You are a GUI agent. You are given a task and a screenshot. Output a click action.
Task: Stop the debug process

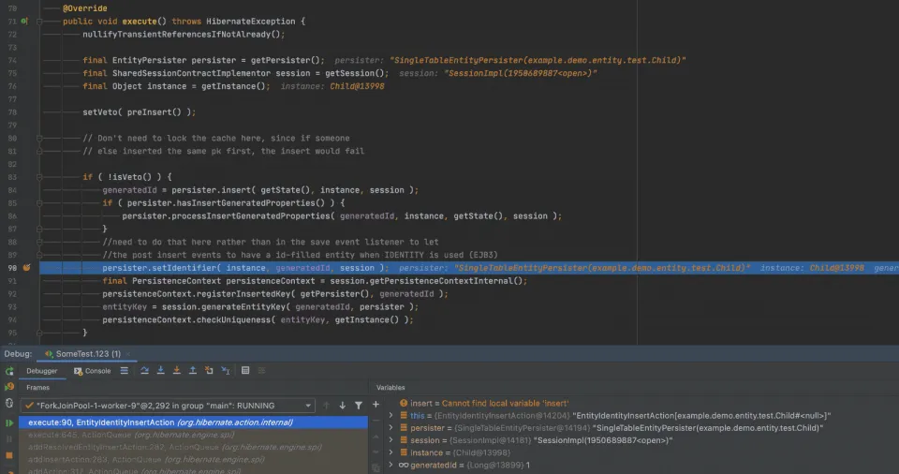9,455
